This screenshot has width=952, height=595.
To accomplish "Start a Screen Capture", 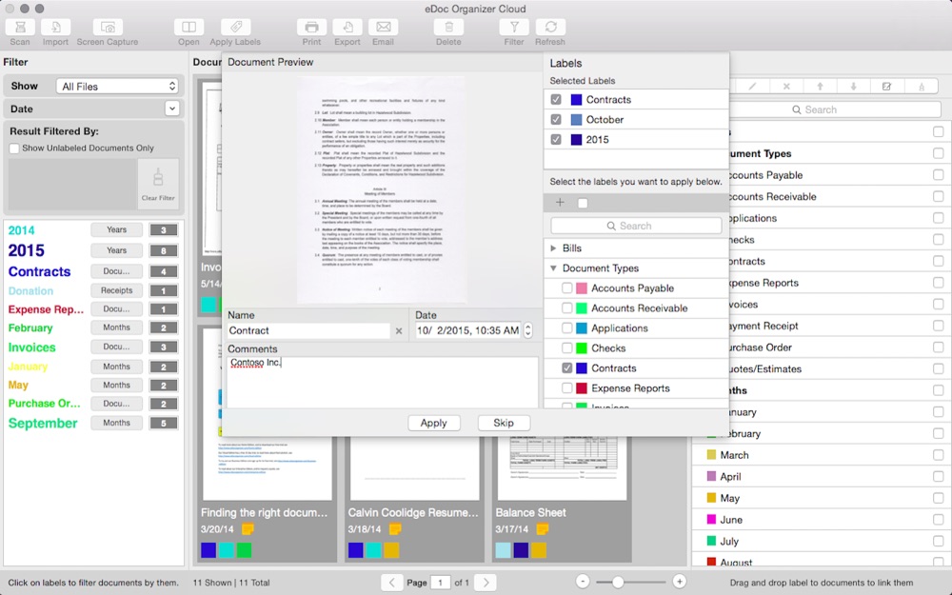I will 108,28.
